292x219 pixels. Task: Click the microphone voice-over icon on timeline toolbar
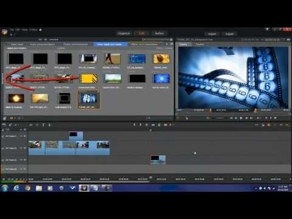pyautogui.click(x=49, y=125)
